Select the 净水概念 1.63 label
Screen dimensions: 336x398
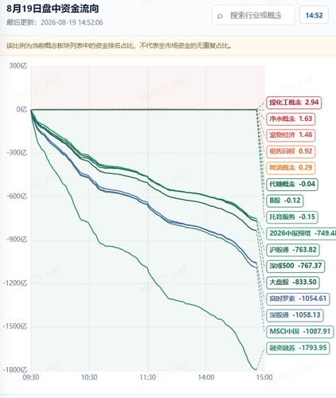pyautogui.click(x=291, y=119)
